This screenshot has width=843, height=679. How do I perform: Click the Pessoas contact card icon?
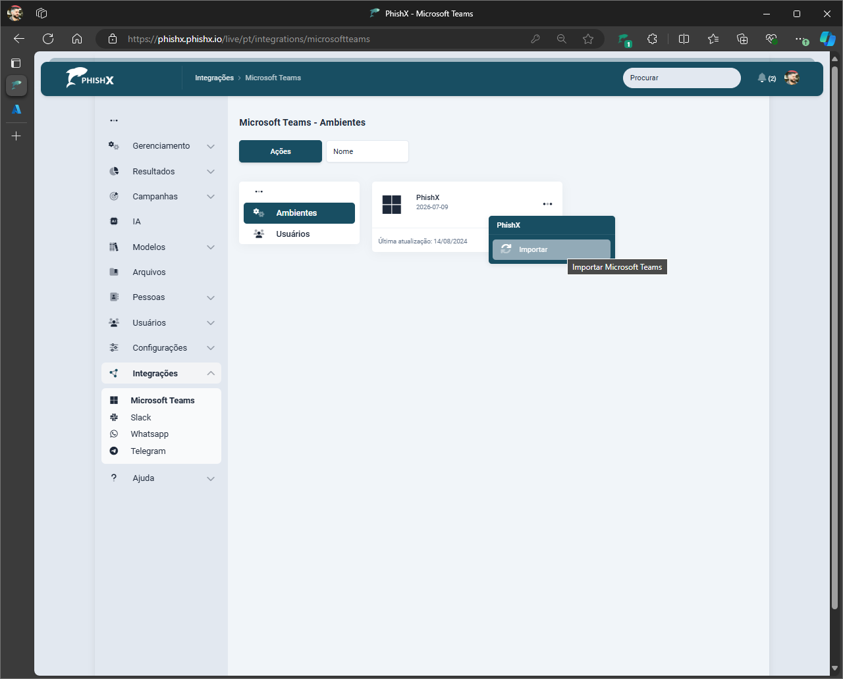click(114, 297)
